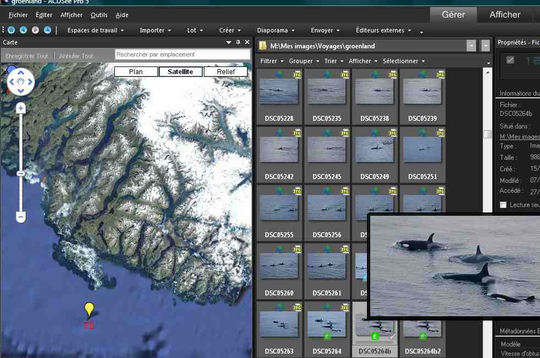
Task: Switch map to Satellite view
Action: tap(181, 71)
